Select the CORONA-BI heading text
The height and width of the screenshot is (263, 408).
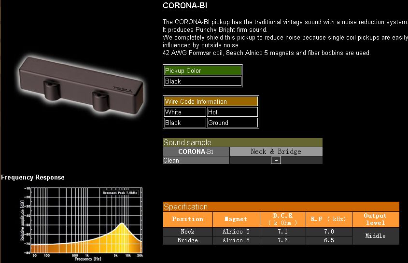coord(185,5)
